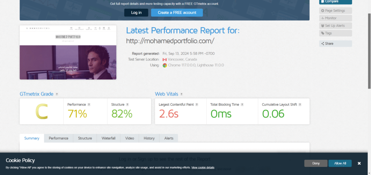Click the page vertical scrollbar
371x175 pixels.
(x=369, y=51)
